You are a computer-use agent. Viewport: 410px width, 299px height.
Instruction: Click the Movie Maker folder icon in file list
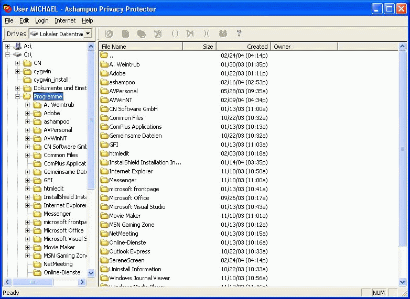(104, 216)
